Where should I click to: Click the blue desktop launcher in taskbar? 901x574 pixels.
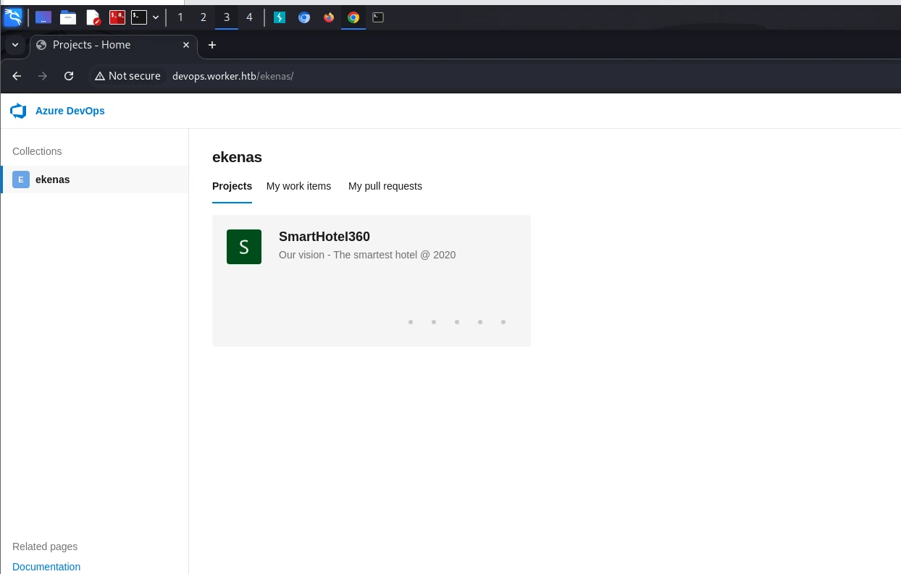coord(43,17)
